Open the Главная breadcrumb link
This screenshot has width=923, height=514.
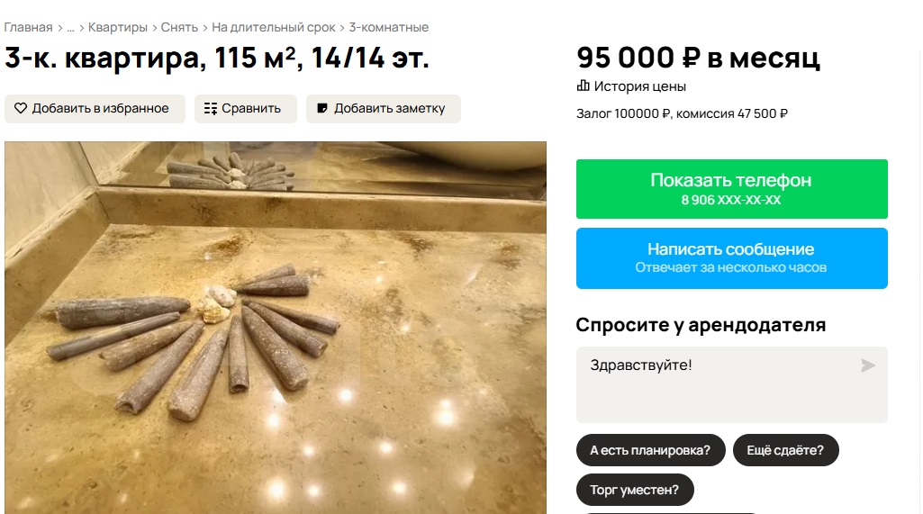tap(28, 27)
